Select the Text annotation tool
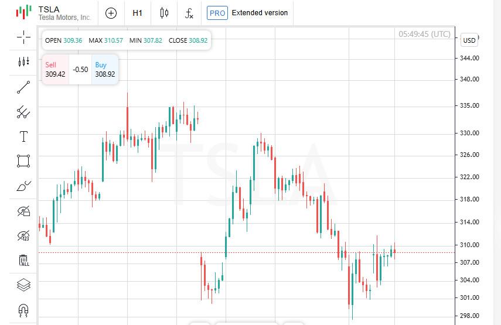The height and width of the screenshot is (325, 501). 23,136
